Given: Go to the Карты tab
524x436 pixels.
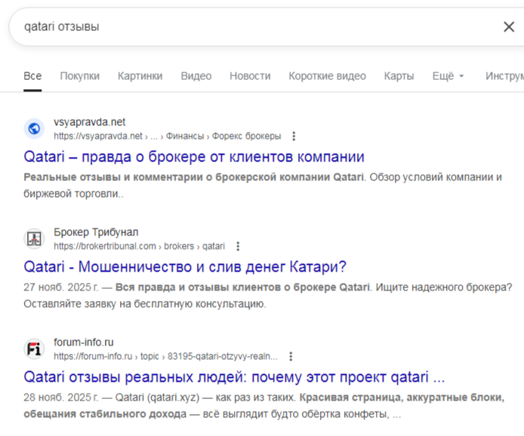Looking at the screenshot, I should (399, 76).
